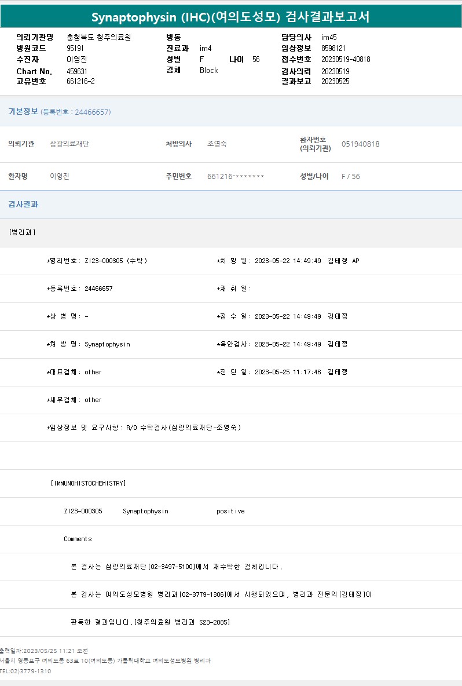Click the [IMMUNOHISTOCHEMISTRY] heading

tap(88, 483)
